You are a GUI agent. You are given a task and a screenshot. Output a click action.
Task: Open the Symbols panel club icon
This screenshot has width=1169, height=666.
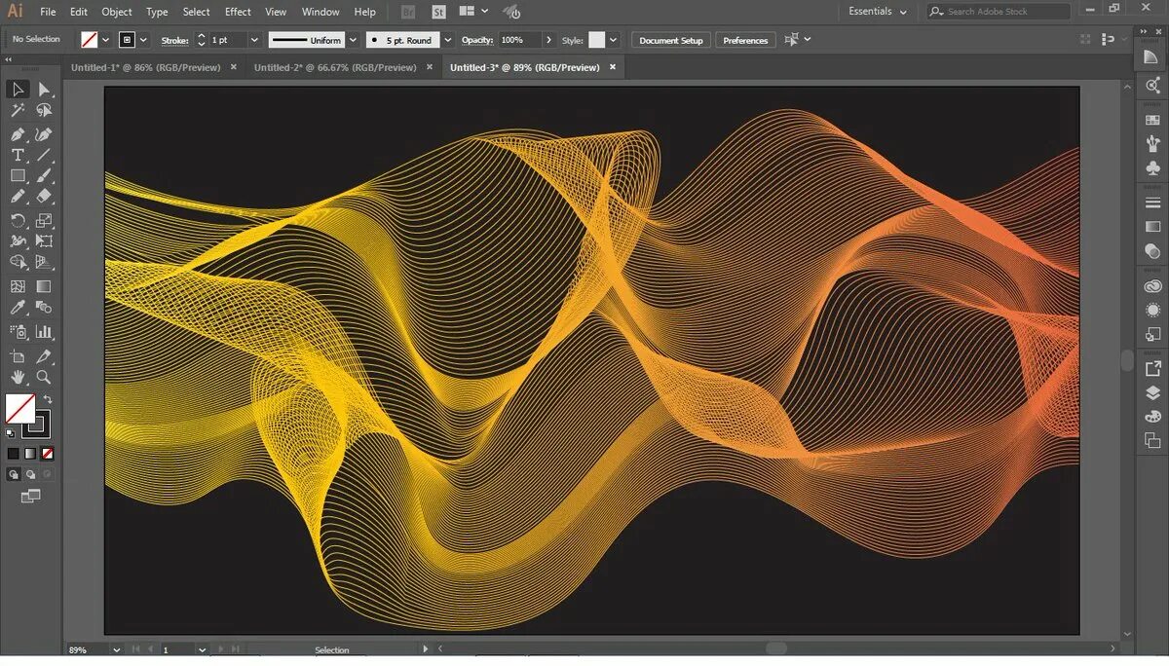point(1153,168)
